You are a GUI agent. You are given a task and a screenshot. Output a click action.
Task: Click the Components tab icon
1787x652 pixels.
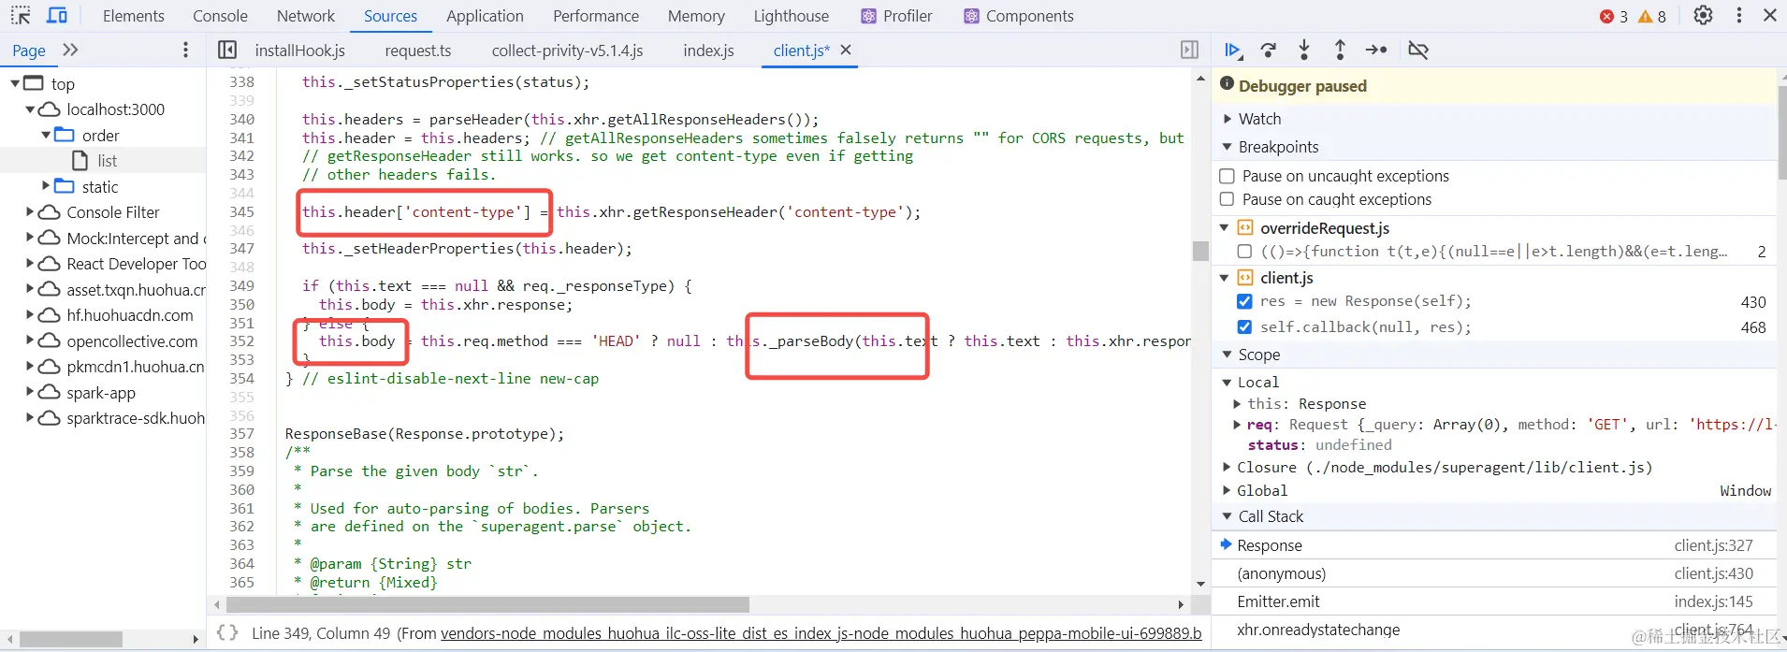971,16
